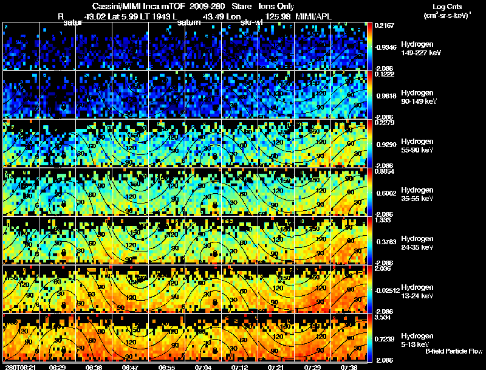
Task: Open the 149-227 keV panel at 280T06:21
Action: coord(21,46)
